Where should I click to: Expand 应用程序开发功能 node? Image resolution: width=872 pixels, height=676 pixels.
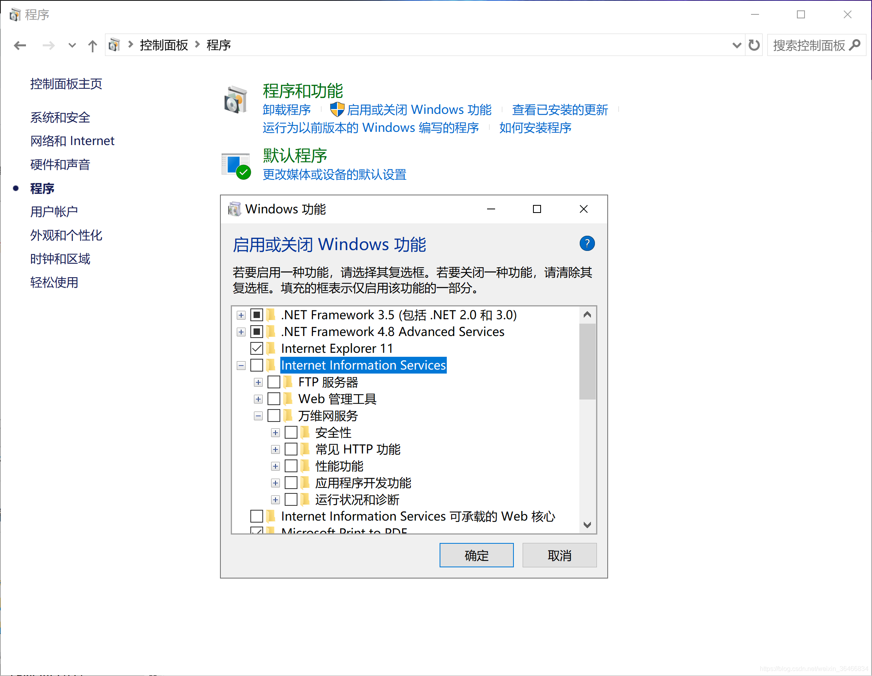(x=275, y=483)
